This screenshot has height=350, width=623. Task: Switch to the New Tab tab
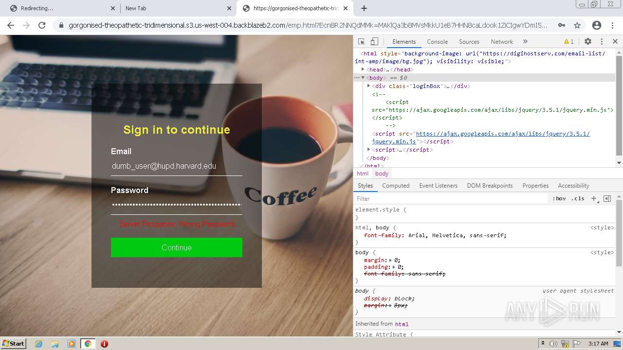click(178, 8)
